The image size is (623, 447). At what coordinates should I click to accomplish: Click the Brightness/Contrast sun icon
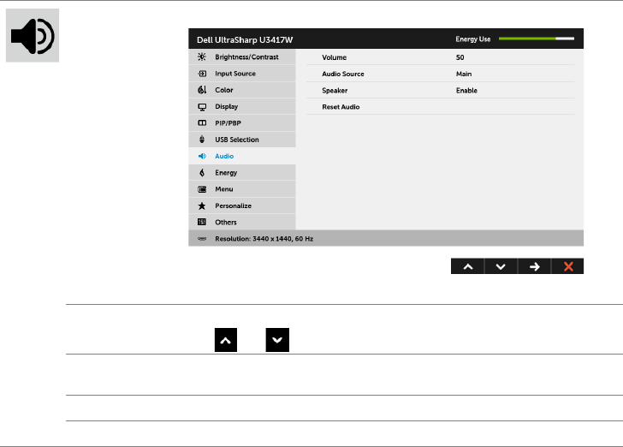click(x=202, y=57)
